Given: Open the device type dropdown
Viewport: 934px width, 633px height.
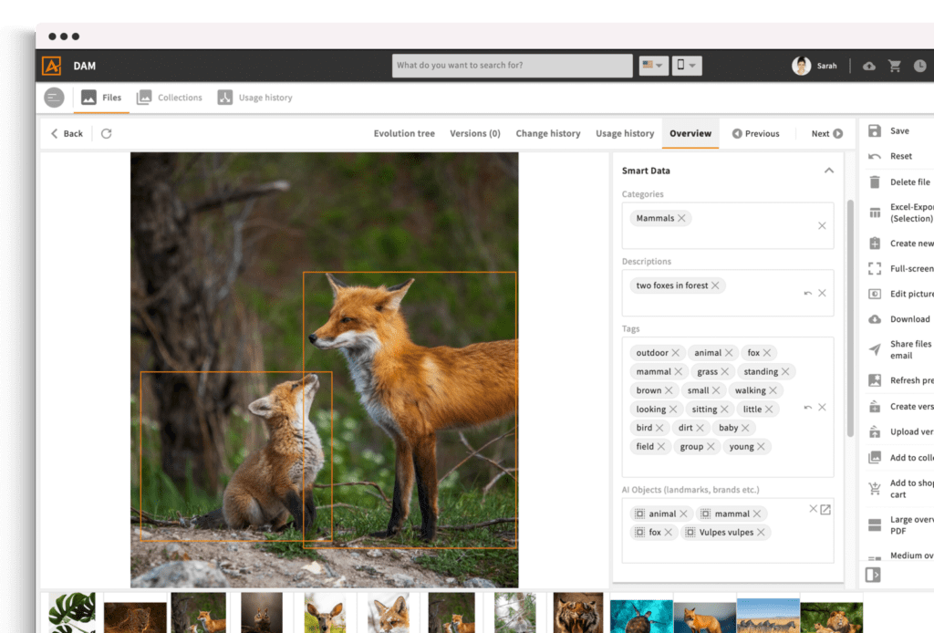Looking at the screenshot, I should click(687, 66).
